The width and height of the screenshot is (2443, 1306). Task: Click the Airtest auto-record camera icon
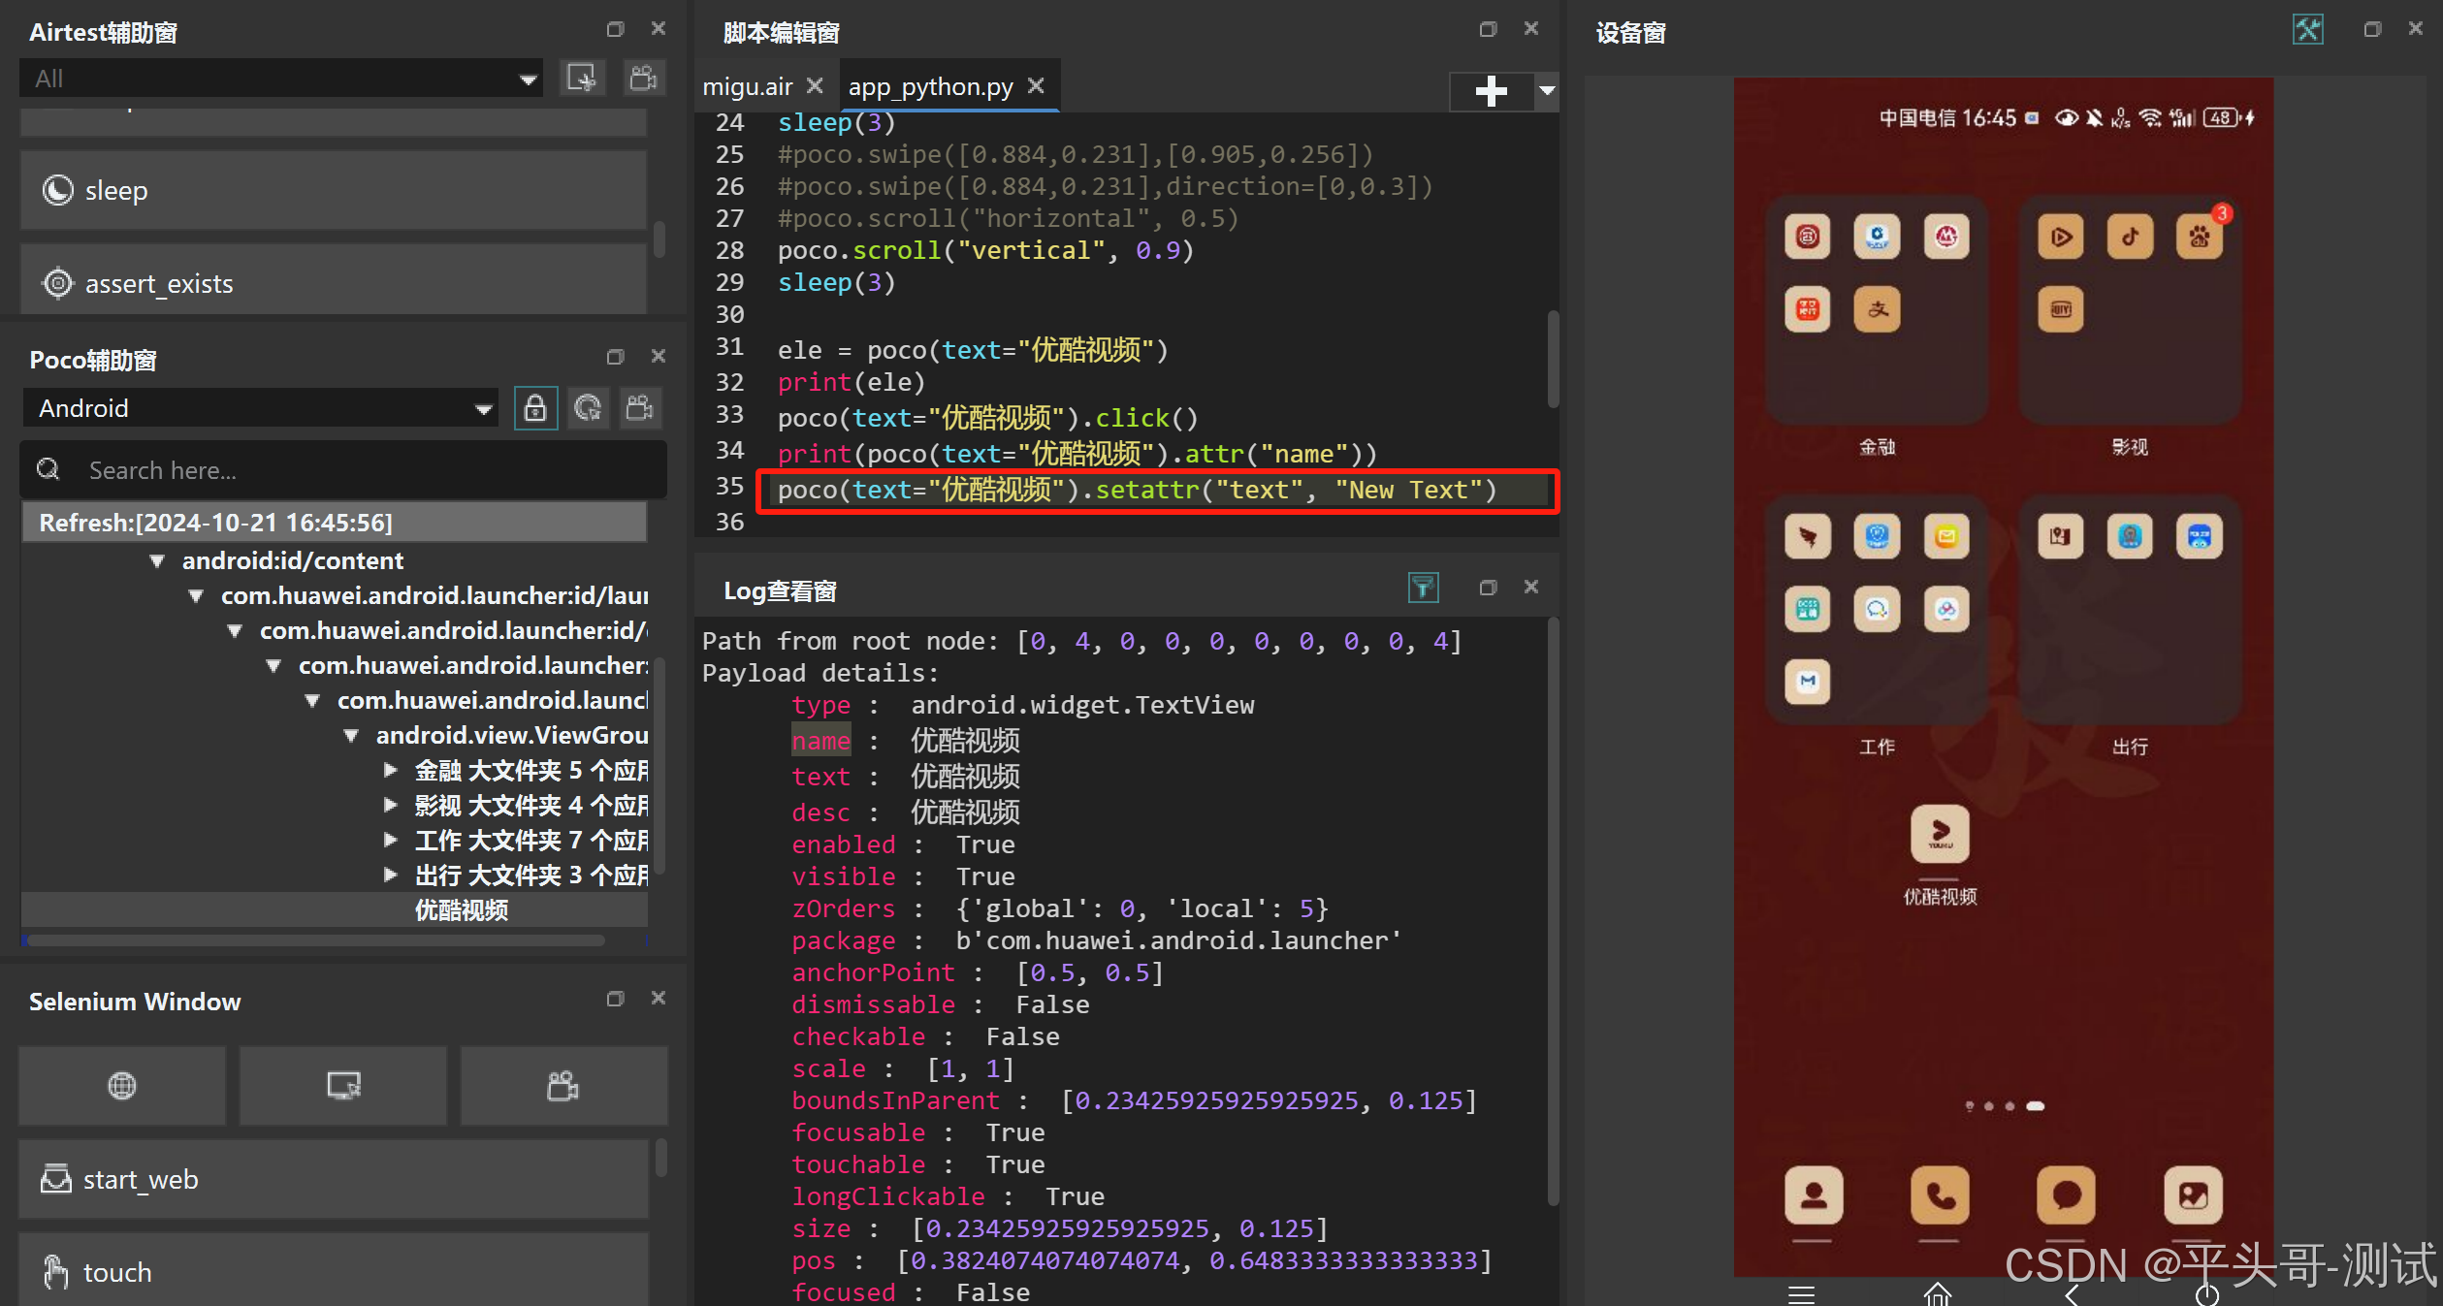pyautogui.click(x=643, y=78)
